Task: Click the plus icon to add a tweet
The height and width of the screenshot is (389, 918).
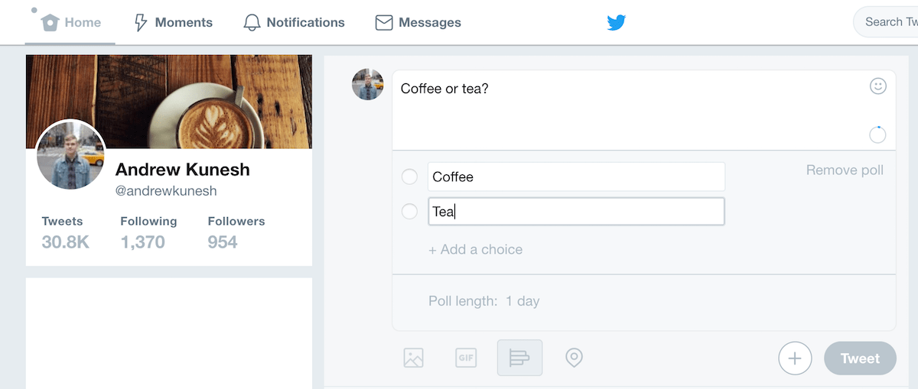Action: tap(795, 358)
